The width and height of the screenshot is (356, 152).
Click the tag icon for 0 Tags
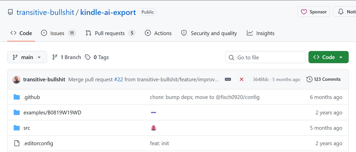tap(88, 57)
